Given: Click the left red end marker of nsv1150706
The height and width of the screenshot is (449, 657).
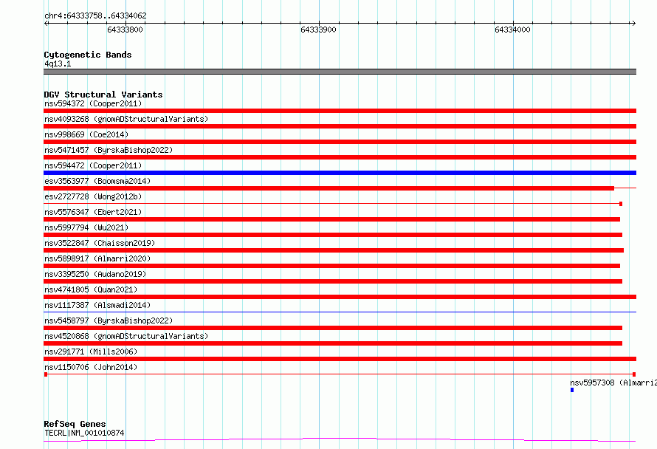Looking at the screenshot, I should pyautogui.click(x=46, y=374).
